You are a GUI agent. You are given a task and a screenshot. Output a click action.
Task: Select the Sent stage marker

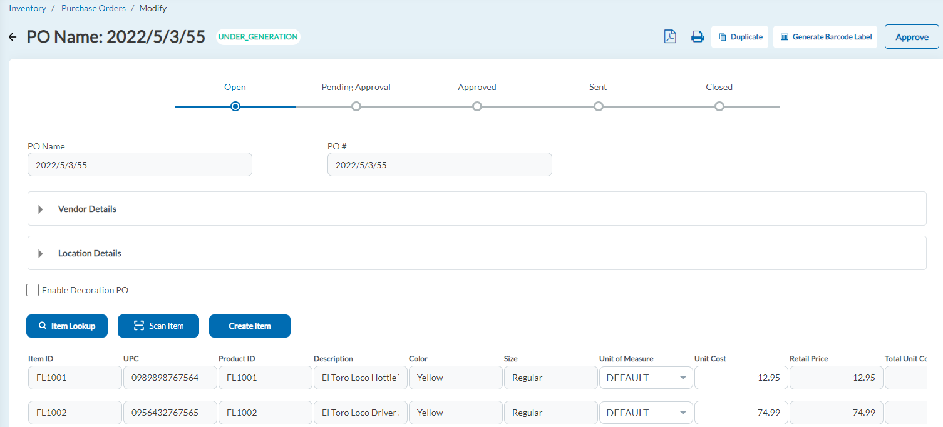pyautogui.click(x=598, y=106)
